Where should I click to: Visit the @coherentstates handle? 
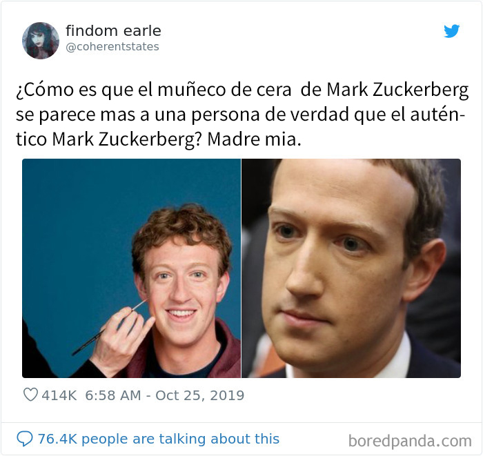(x=112, y=47)
